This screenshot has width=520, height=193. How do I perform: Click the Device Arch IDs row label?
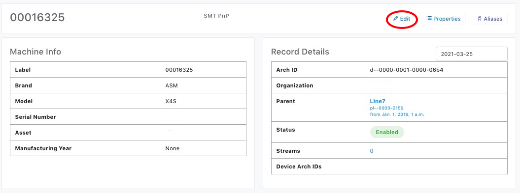pos(299,166)
